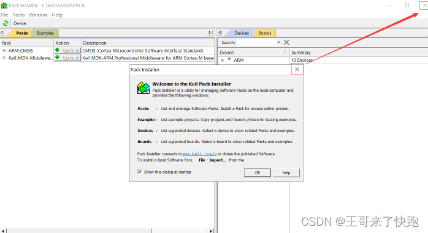This screenshot has width=428, height=233.
Task: Uncheck Show this dialog at startup
Action: (x=140, y=172)
